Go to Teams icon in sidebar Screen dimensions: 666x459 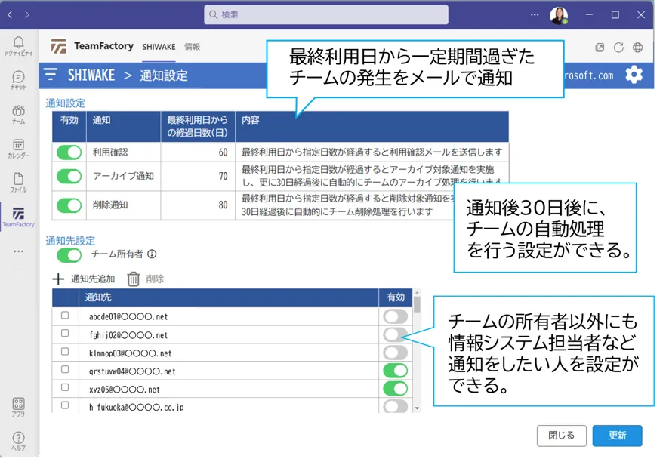point(18,114)
